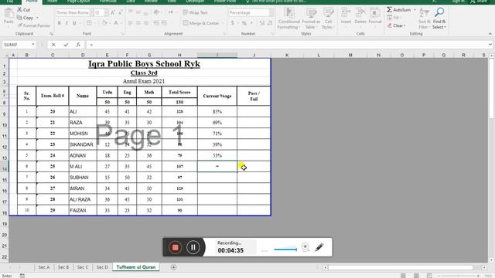Click the AutoSum sigma icon
Image resolution: width=495 pixels, height=278 pixels.
pyautogui.click(x=390, y=10)
